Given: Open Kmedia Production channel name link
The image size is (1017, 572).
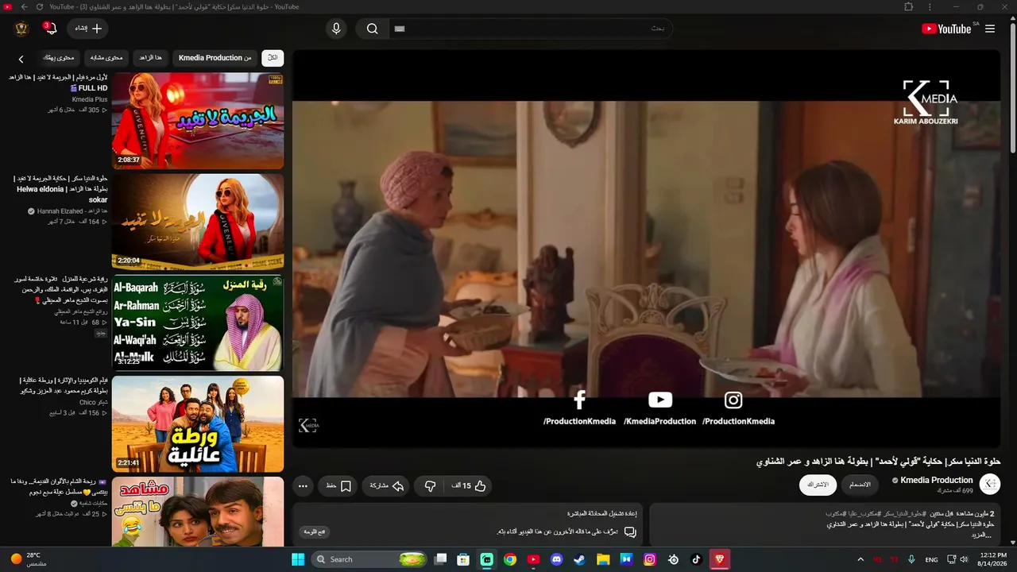Looking at the screenshot, I should 936,480.
